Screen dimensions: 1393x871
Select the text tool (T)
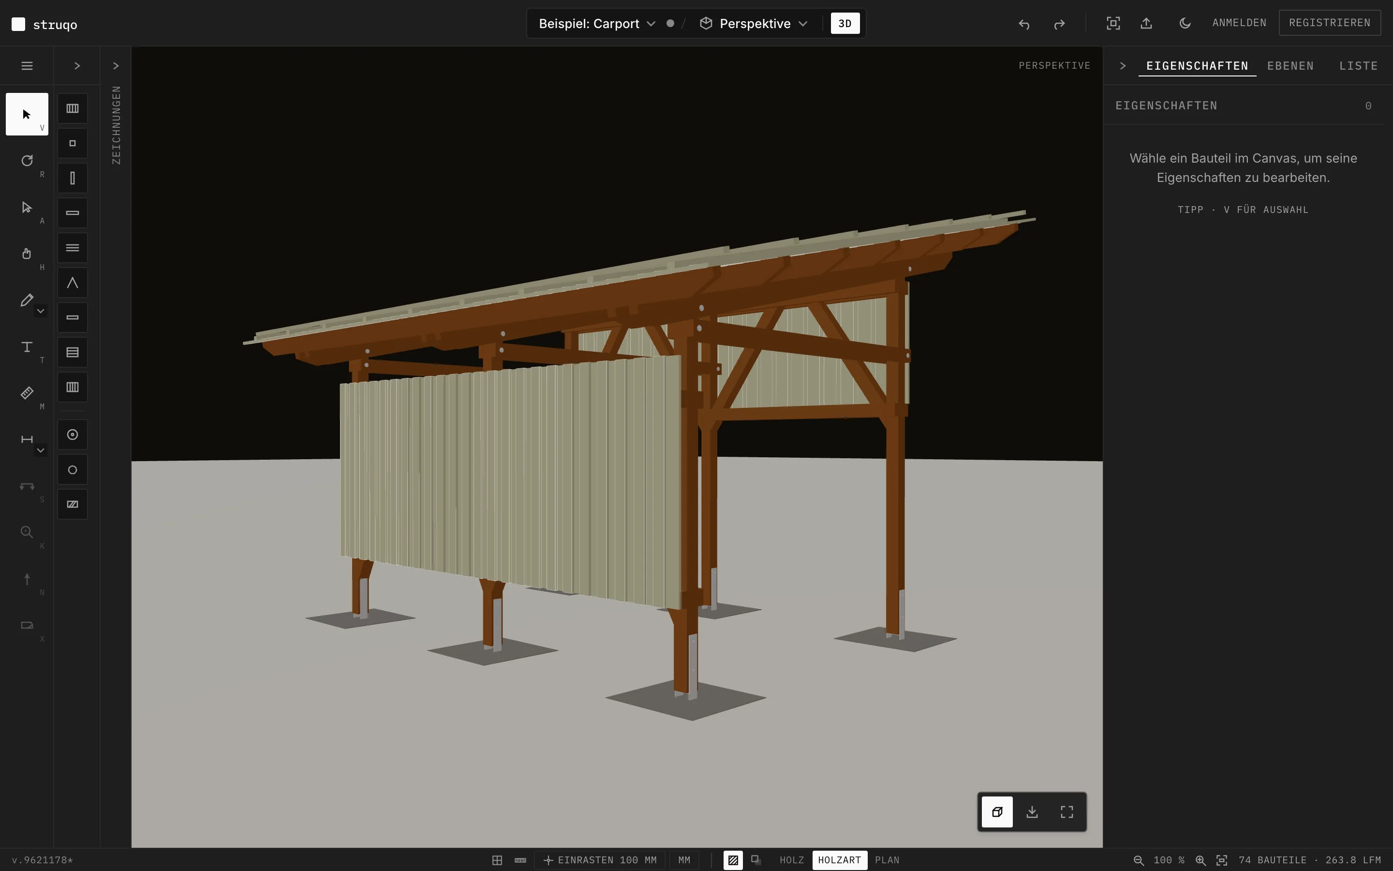(27, 347)
